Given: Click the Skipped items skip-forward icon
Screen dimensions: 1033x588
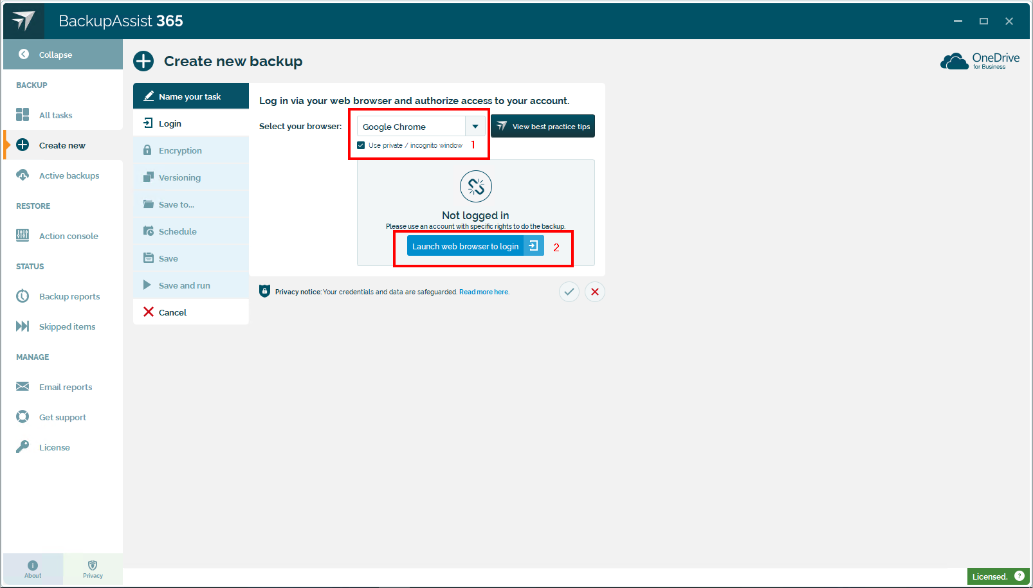Looking at the screenshot, I should (23, 326).
